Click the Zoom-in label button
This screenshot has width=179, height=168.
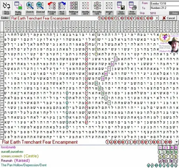point(30,12)
